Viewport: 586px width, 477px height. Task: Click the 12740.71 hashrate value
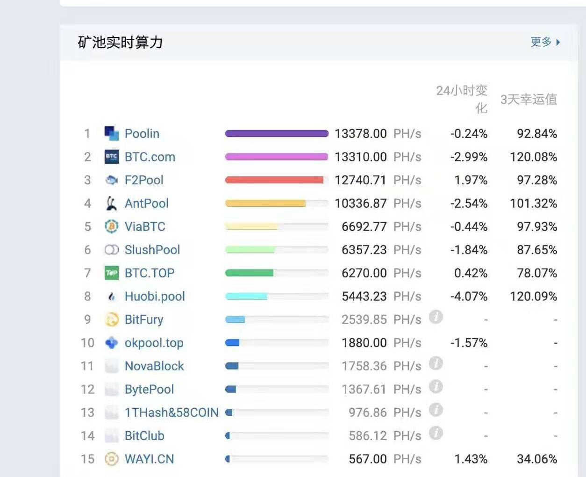(x=361, y=180)
